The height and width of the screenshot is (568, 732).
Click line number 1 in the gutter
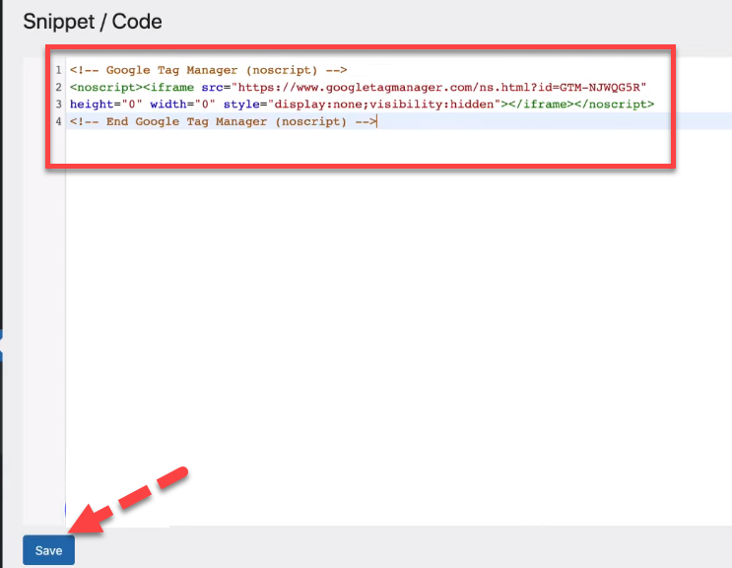pos(58,70)
